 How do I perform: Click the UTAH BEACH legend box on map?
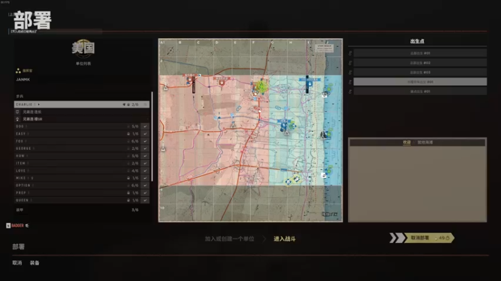[x=324, y=48]
